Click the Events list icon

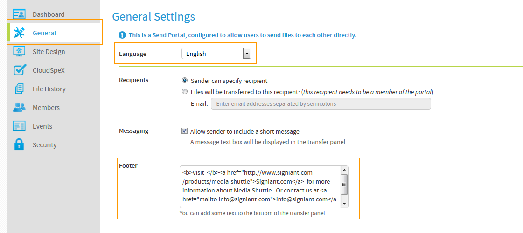(x=19, y=126)
